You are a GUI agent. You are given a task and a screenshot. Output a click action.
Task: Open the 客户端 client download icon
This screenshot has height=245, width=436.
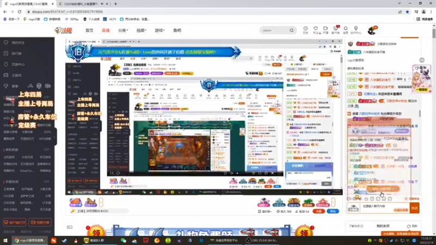tap(336, 30)
